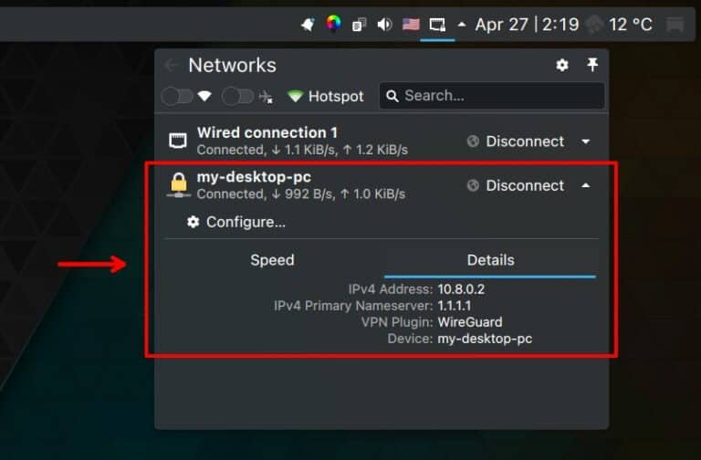Open the clock showing Apr 27
701x460 pixels.
tap(527, 24)
